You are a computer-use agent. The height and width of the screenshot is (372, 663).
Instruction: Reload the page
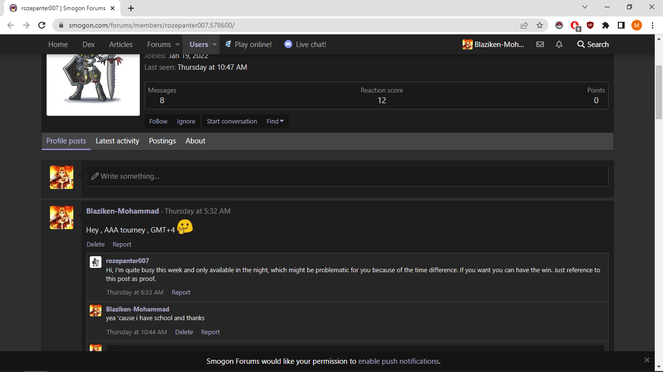pos(42,25)
